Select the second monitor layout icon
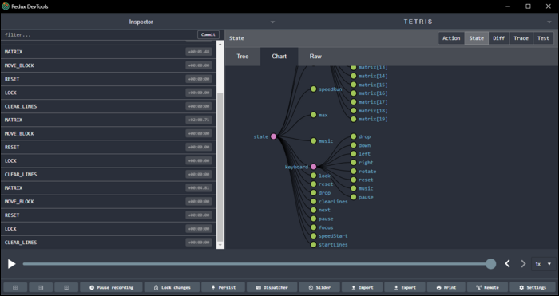The image size is (559, 296). click(41, 287)
